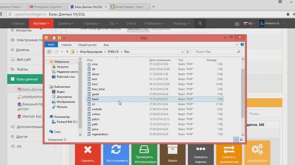This screenshot has height=165, width=295.
Task: Open Помощь dropdown in navbar
Action: (182, 23)
